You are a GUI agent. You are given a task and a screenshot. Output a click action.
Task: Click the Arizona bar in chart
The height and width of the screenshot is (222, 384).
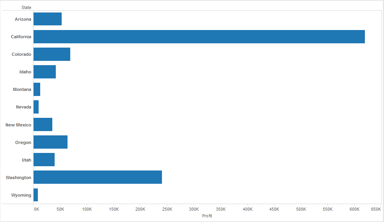48,19
